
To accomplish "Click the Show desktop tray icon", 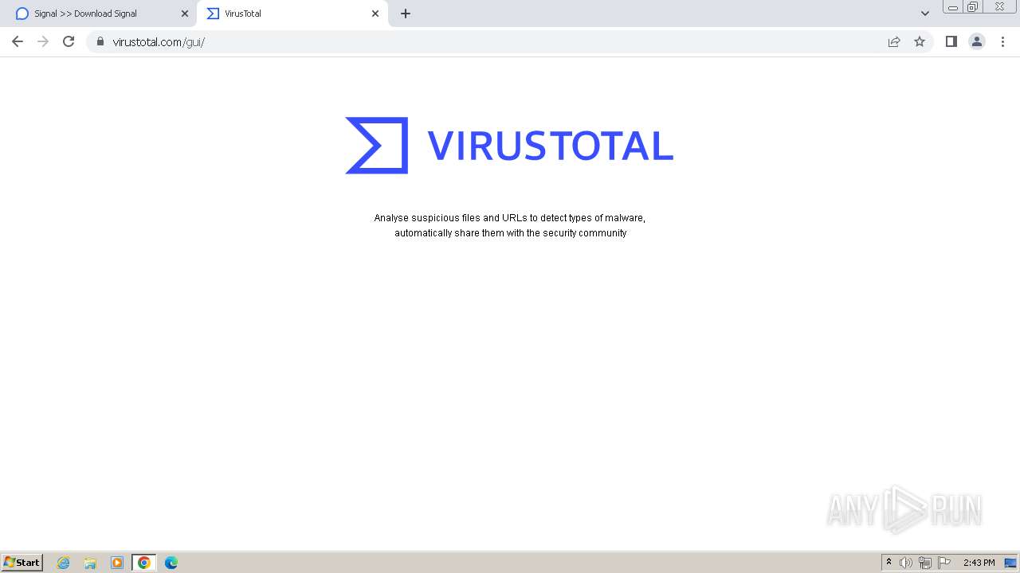I will pos(1010,563).
